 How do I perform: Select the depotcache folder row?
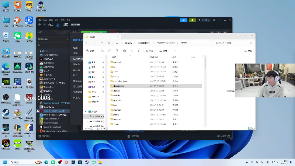tap(156, 86)
